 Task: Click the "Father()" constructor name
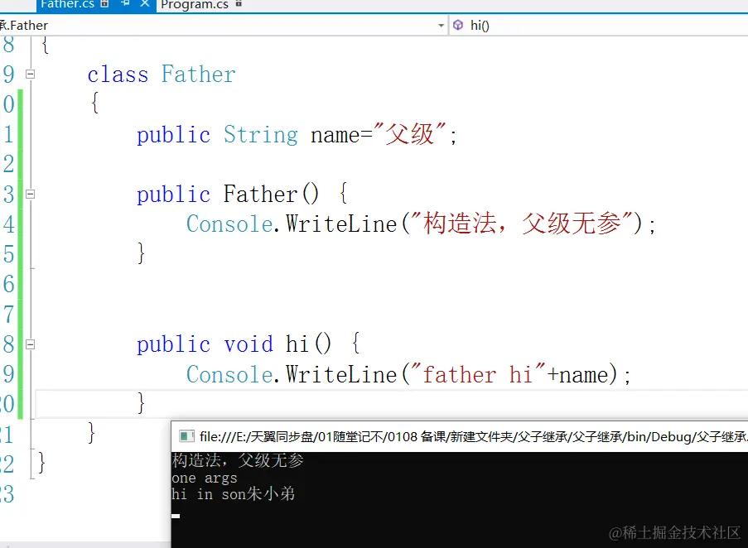point(271,194)
